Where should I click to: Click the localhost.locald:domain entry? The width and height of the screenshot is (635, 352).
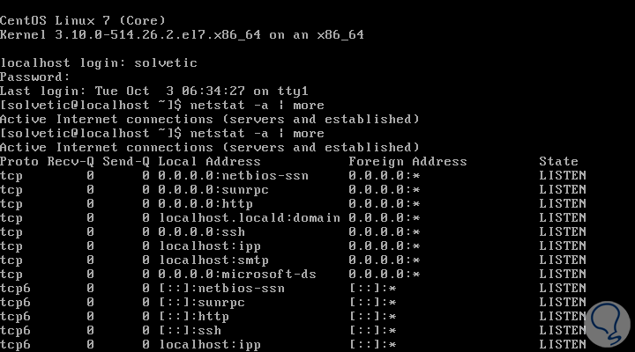click(x=249, y=217)
